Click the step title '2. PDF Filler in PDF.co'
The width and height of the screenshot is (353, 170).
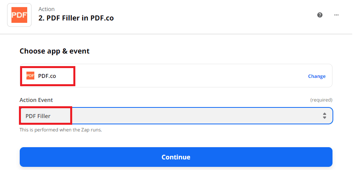point(76,18)
